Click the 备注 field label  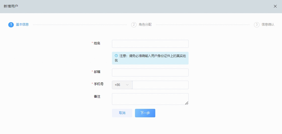click(x=97, y=96)
